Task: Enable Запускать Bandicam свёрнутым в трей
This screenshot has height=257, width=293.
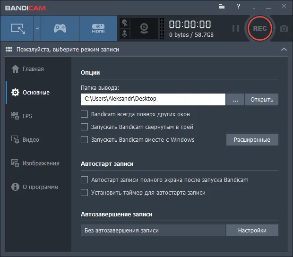Action: coord(84,127)
